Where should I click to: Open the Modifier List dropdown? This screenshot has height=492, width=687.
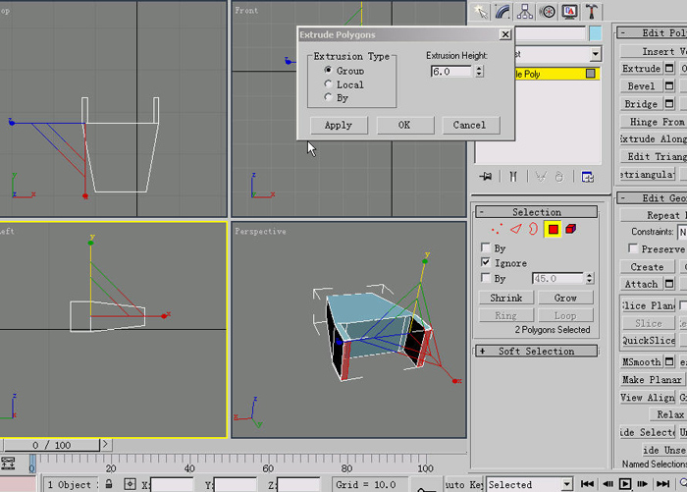[x=595, y=54]
